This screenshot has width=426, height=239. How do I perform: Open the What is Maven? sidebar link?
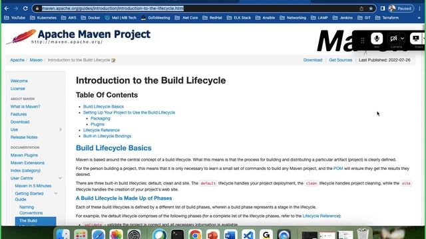click(x=25, y=106)
